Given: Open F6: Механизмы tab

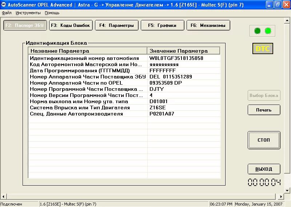Looking at the screenshot, I should (208, 25).
